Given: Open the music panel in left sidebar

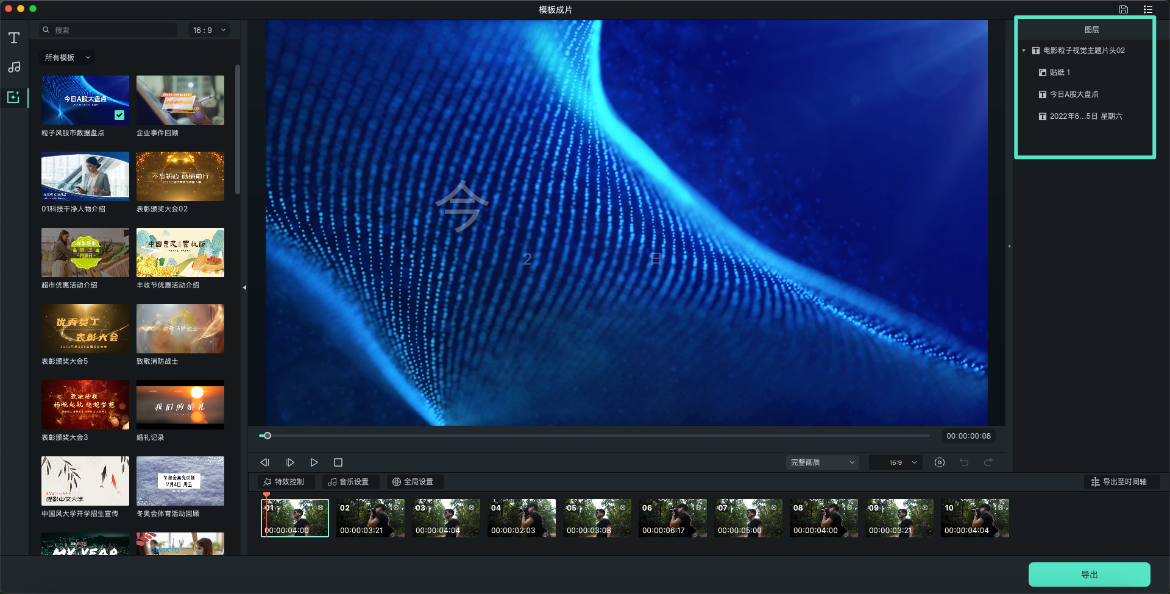Looking at the screenshot, I should [x=14, y=67].
